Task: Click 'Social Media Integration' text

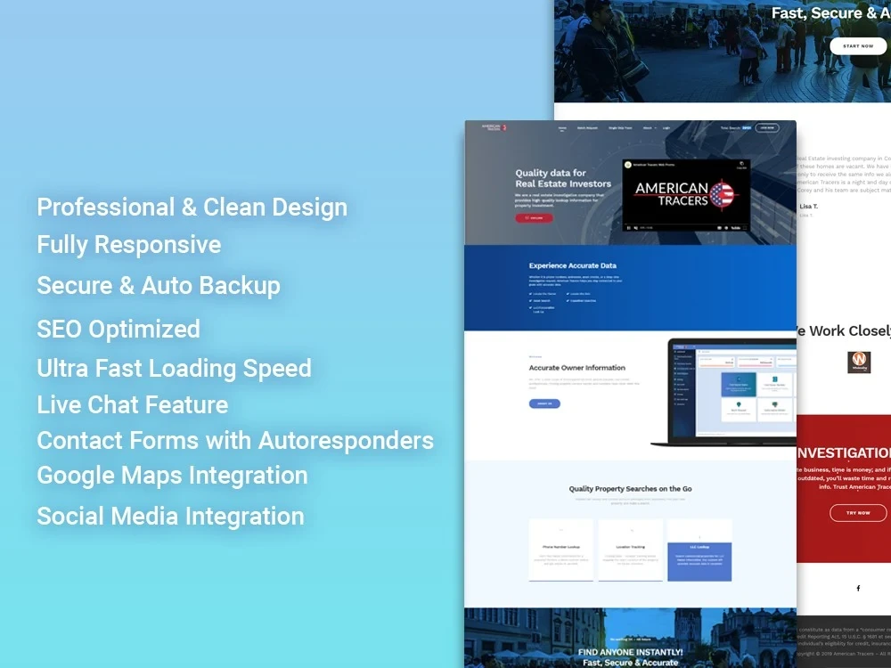Action: tap(170, 517)
